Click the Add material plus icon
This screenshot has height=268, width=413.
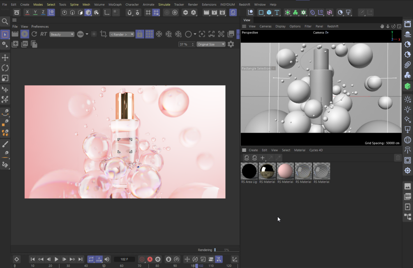[262, 158]
